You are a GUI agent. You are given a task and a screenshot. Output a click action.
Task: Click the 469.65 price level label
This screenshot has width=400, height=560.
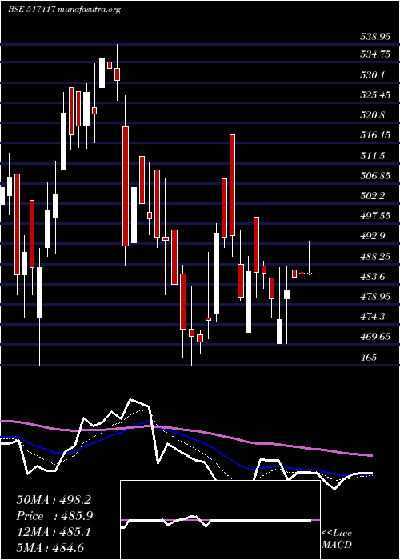click(x=375, y=337)
